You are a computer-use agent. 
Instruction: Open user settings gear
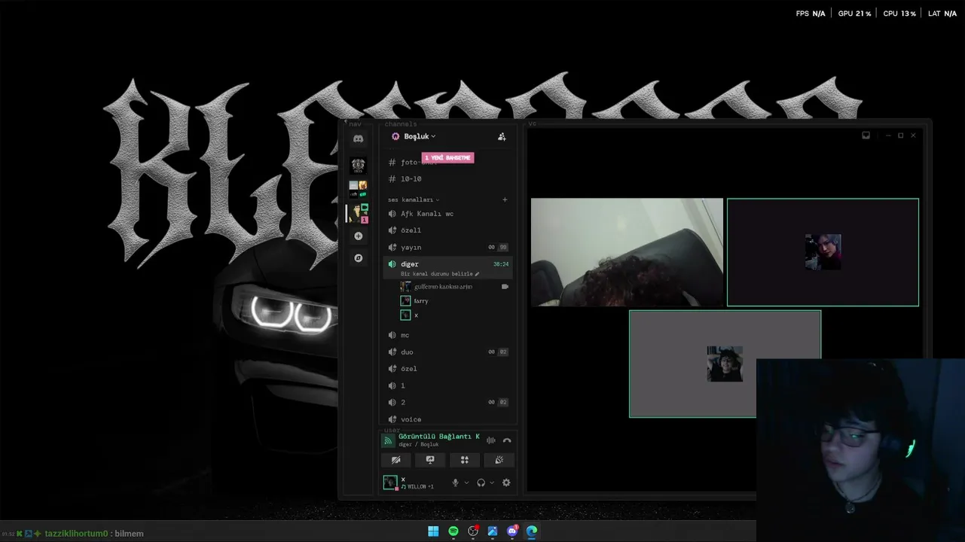(506, 483)
